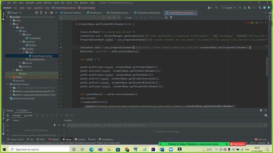The height and width of the screenshot is (153, 273).
Task: Open Version Control tool window
Action: pos(15,139)
